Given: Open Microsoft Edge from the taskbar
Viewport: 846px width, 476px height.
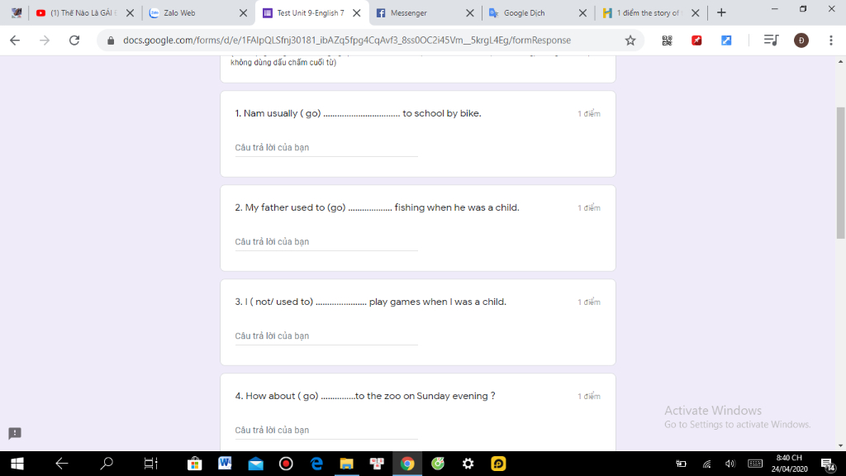Looking at the screenshot, I should tap(316, 464).
